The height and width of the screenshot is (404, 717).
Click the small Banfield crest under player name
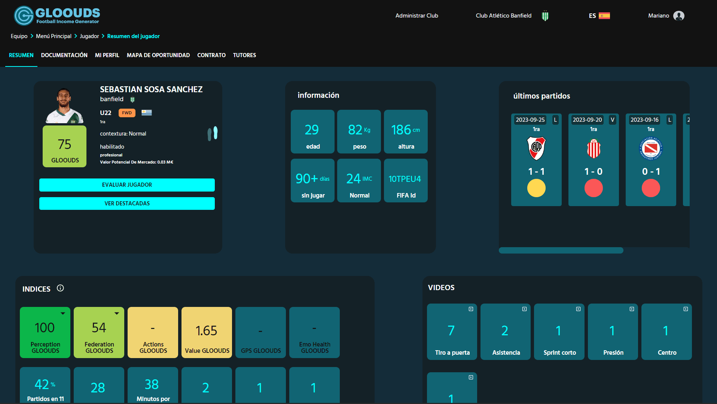pos(132,99)
